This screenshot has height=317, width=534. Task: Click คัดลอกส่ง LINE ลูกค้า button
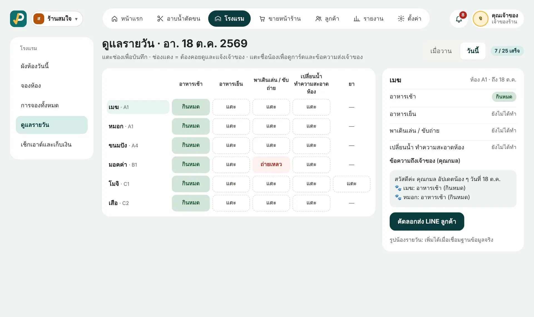427,222
